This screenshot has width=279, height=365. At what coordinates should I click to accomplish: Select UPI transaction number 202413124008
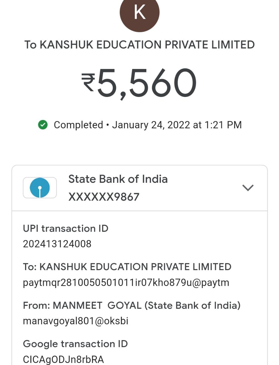[x=57, y=244]
